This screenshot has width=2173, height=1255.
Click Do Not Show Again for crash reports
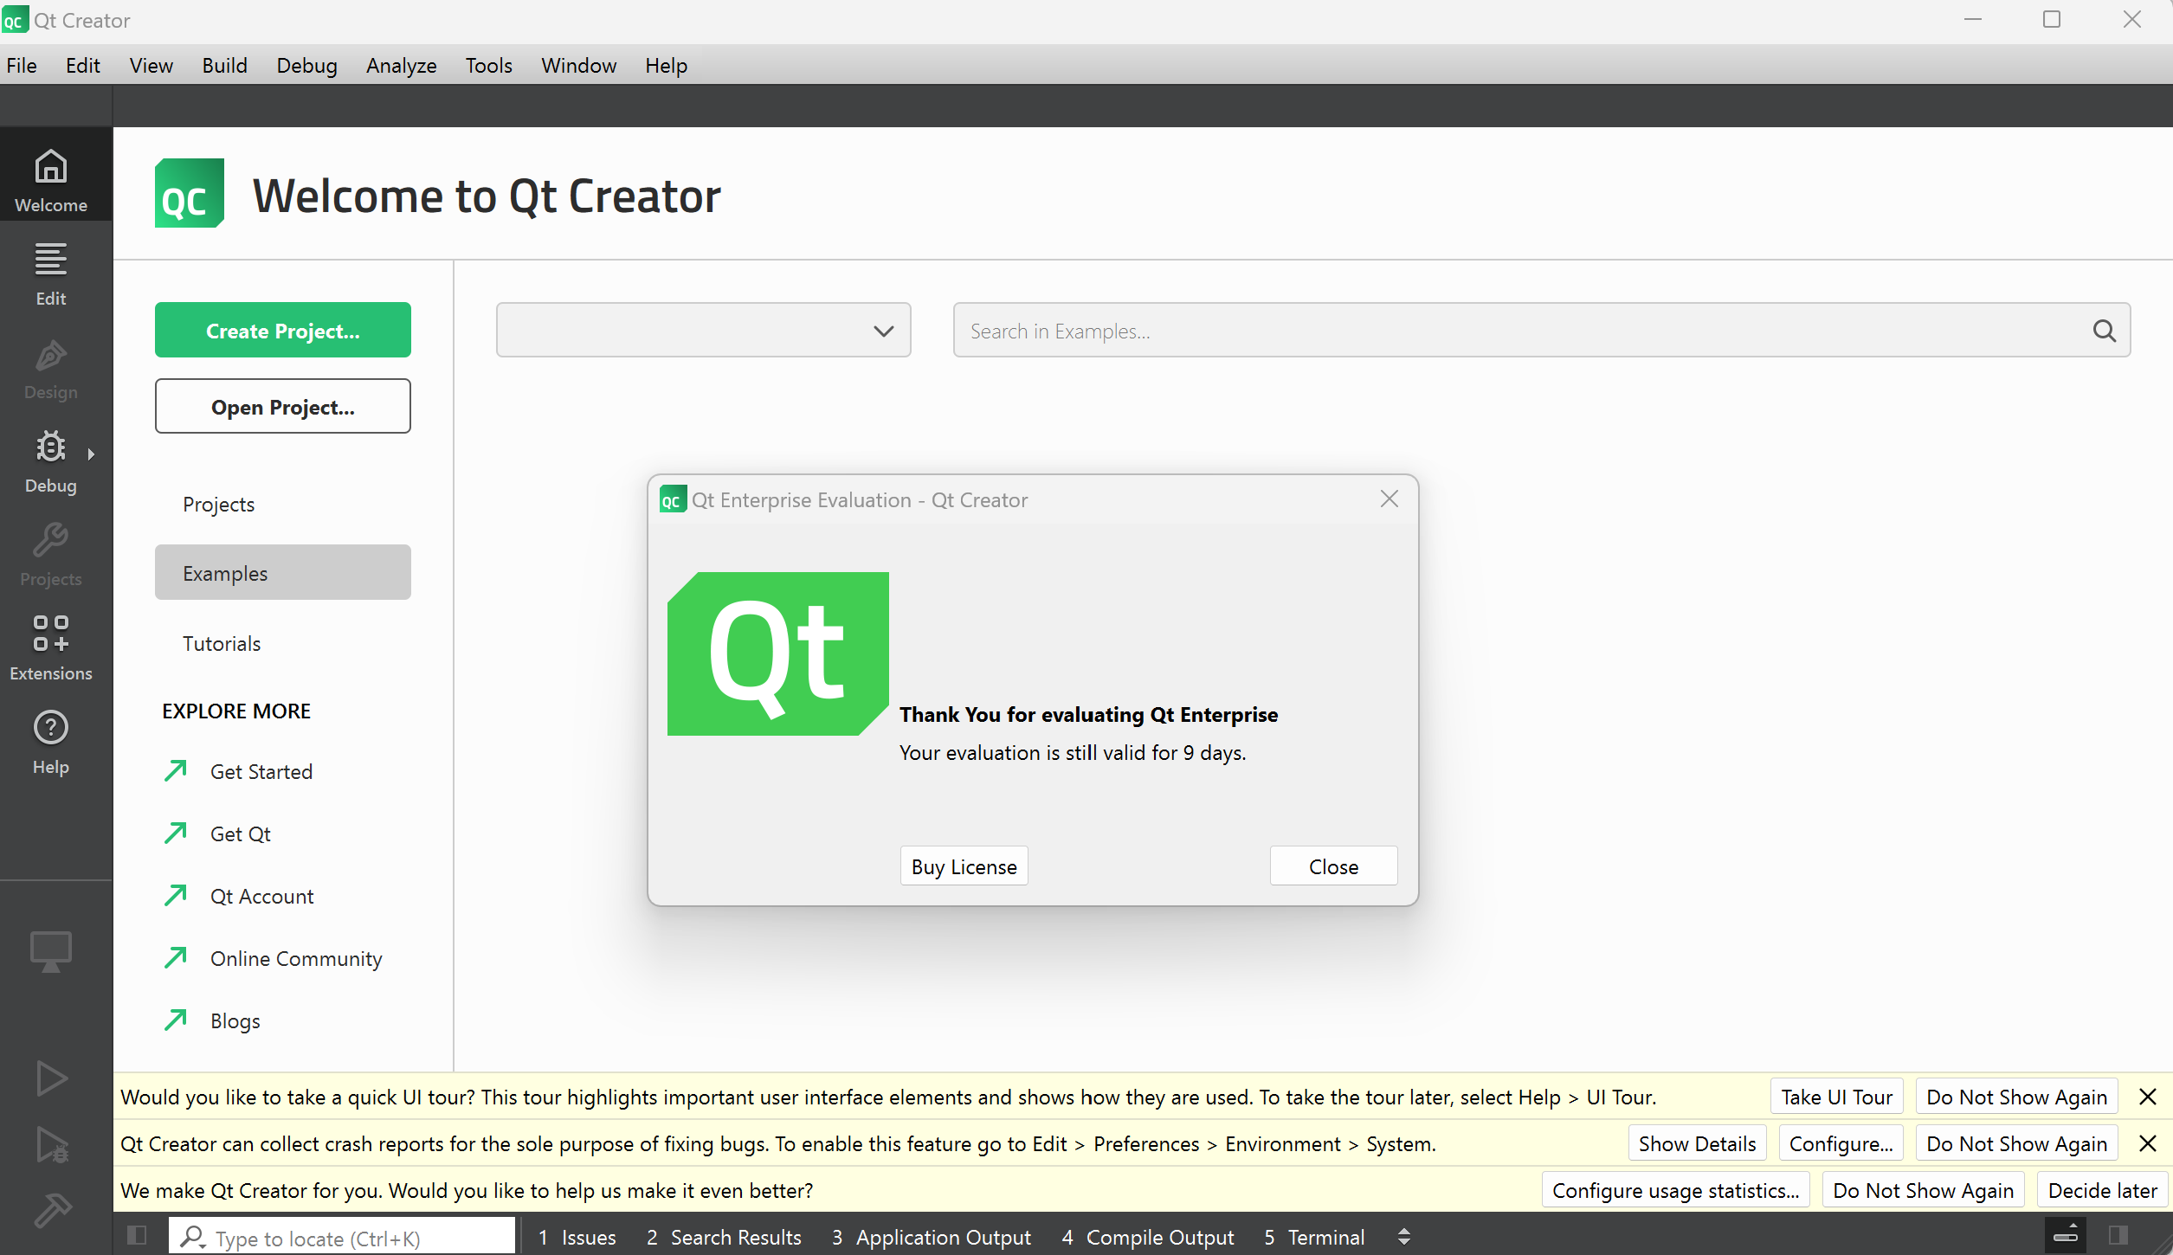pyautogui.click(x=2017, y=1143)
